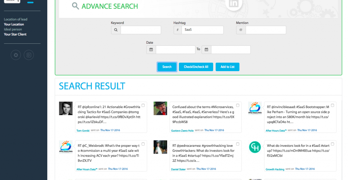Open Daniel Slater author link
The width and height of the screenshot is (348, 180).
[178, 169]
